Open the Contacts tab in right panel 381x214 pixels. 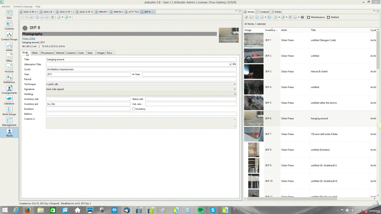click(x=262, y=12)
